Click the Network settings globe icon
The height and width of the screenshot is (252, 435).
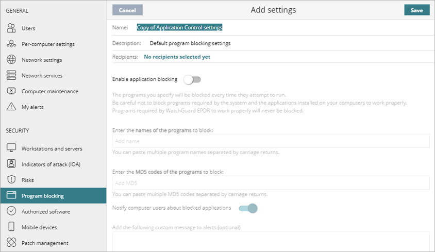tap(11, 60)
